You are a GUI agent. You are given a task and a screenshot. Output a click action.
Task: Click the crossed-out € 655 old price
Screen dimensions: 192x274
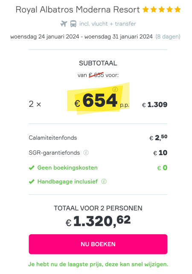pyautogui.click(x=96, y=75)
